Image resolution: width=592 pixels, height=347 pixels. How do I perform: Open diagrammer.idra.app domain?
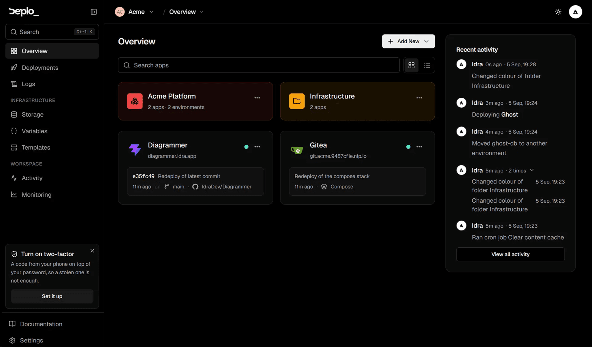pyautogui.click(x=172, y=156)
